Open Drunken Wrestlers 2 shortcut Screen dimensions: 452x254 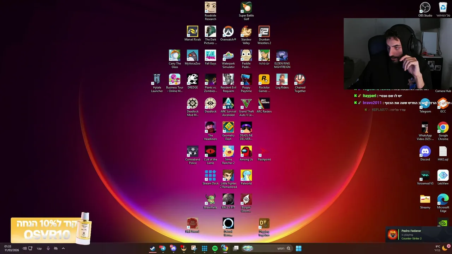264,35
